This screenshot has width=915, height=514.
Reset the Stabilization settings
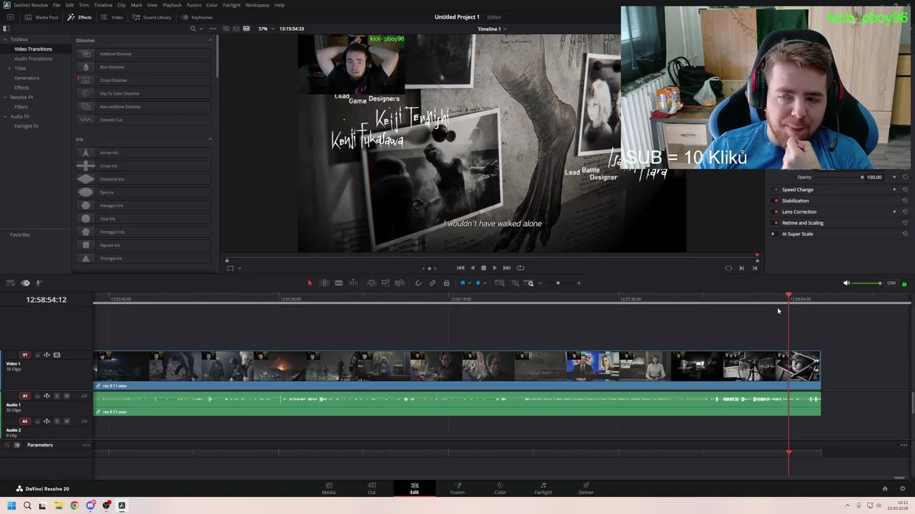click(x=905, y=201)
